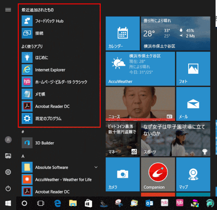
Task: Open Acrobat Reader DC under the A section
Action: (59, 191)
